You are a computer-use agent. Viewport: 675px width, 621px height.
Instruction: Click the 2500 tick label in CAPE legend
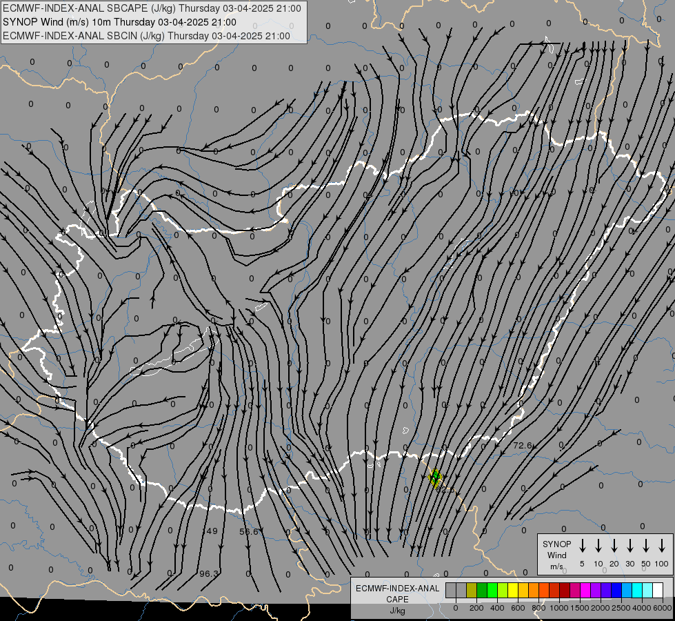[621, 608]
